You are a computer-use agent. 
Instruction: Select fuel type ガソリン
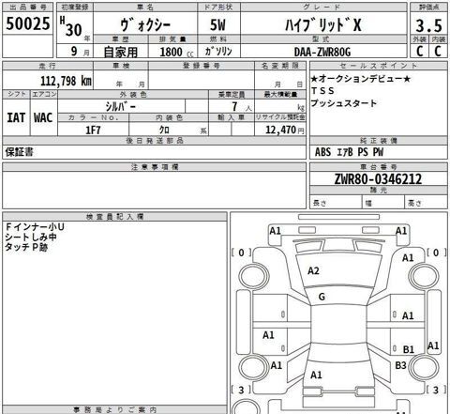pos(218,52)
